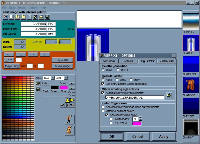The height and width of the screenshot is (144, 200).
Task: Select 16x16 palette resolution
Action: [118, 70]
